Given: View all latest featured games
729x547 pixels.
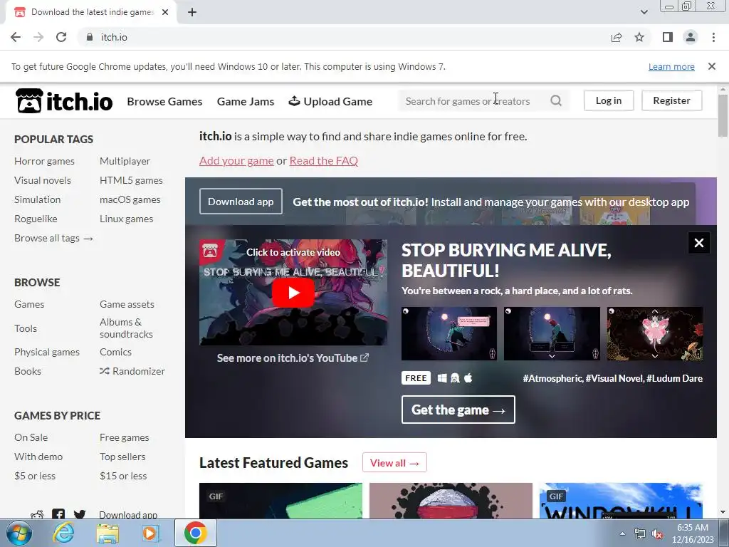Looking at the screenshot, I should [x=394, y=463].
